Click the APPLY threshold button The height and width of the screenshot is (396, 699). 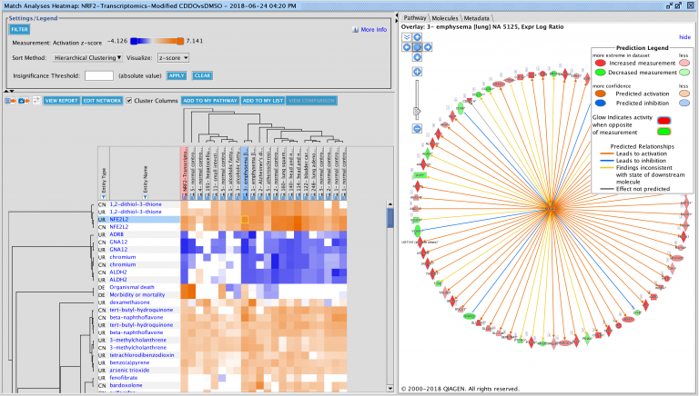point(177,75)
